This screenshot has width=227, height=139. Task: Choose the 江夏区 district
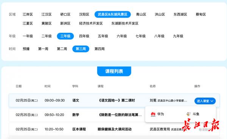pyautogui.click(x=28, y=23)
